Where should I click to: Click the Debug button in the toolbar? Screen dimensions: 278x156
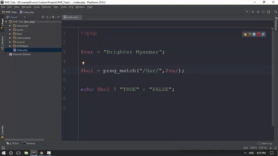tap(258, 12)
